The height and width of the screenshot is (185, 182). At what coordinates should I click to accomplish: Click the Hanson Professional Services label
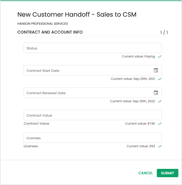point(43,24)
